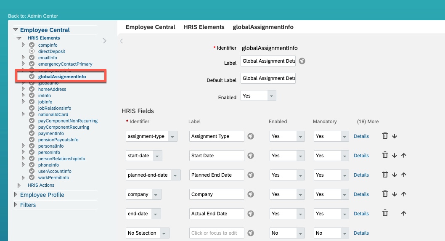The image size is (445, 241).
Task: Open Details for assignment-type field
Action: click(361, 136)
